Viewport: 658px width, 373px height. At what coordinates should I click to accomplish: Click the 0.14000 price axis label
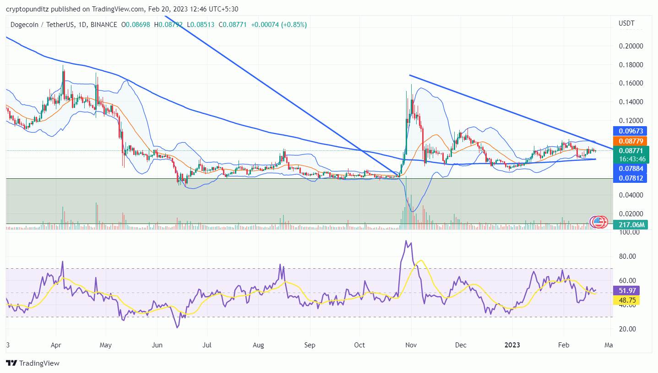631,102
